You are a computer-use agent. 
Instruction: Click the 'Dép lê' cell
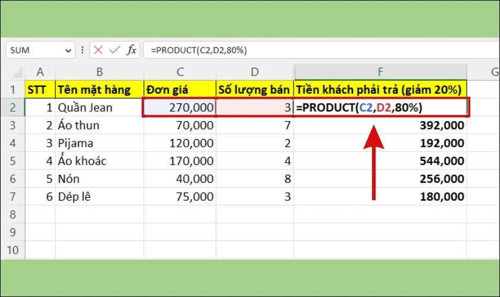pyautogui.click(x=99, y=197)
